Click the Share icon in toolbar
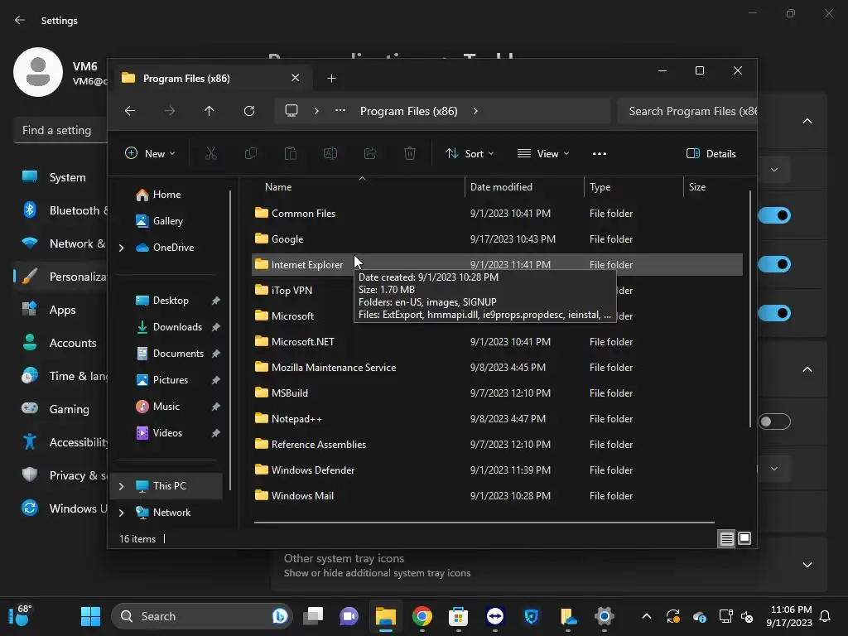848x636 pixels. pyautogui.click(x=370, y=153)
